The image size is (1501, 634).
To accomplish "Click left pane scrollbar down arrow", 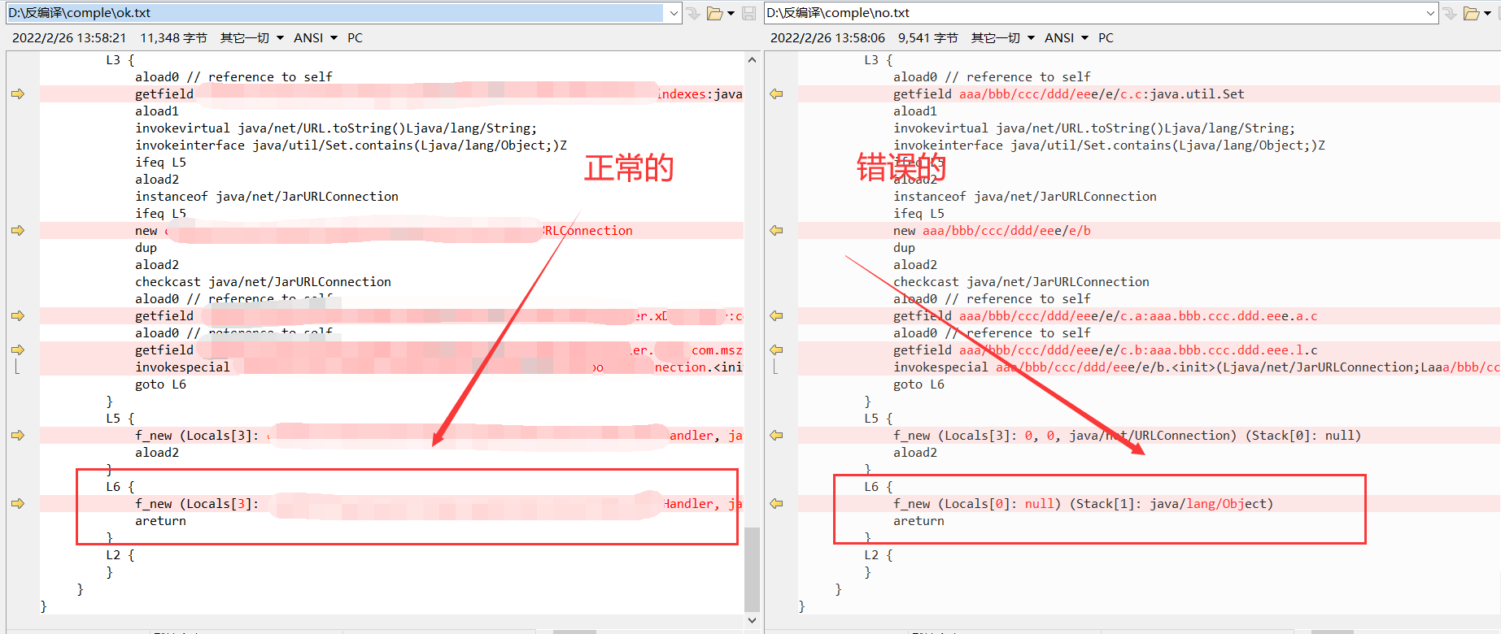I will pyautogui.click(x=753, y=620).
